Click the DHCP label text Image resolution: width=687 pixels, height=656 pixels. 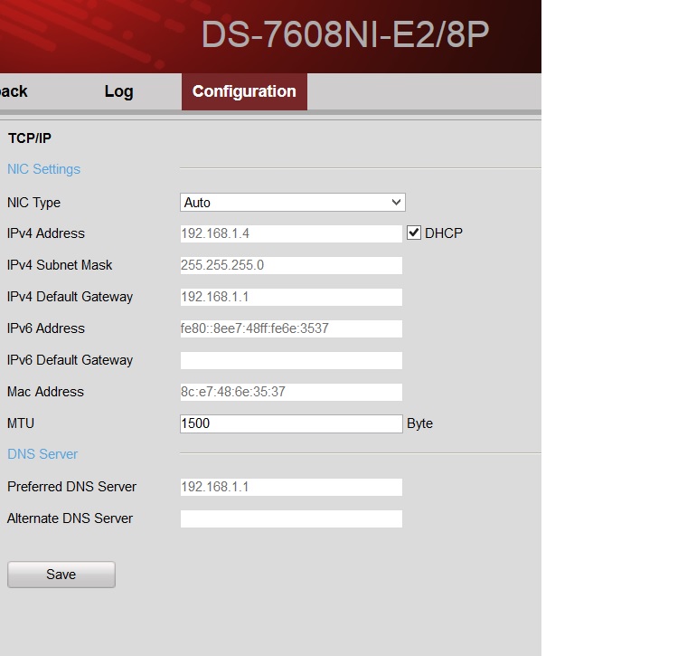444,233
